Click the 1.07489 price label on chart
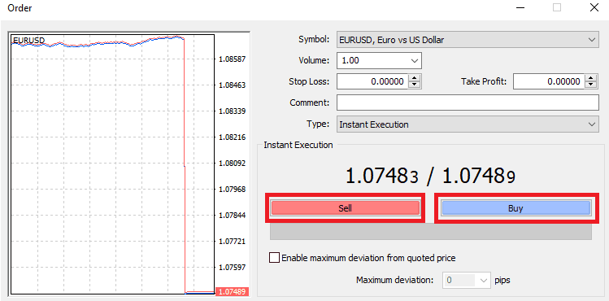609x301 pixels. [231, 292]
